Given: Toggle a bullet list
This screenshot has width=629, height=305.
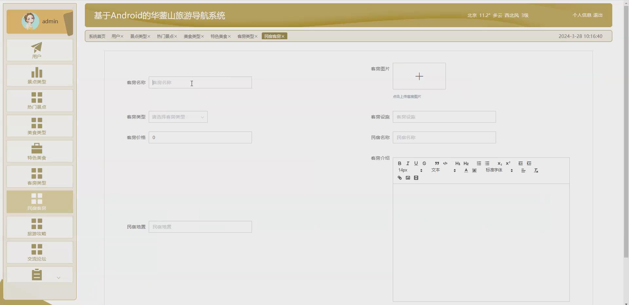Looking at the screenshot, I should (487, 163).
